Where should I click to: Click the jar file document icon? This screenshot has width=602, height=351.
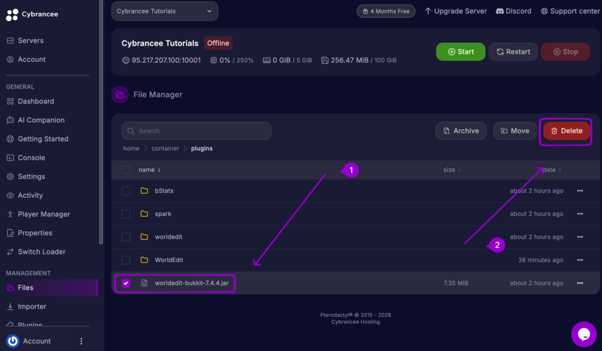click(145, 283)
